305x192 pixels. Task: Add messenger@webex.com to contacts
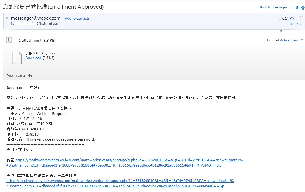77,18
